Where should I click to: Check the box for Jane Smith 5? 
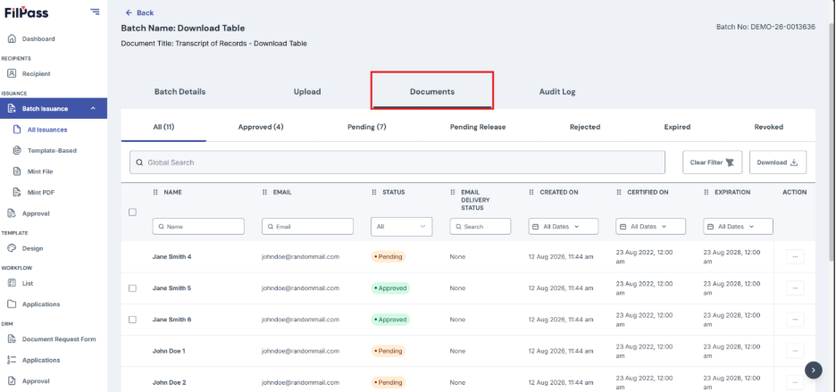tap(133, 288)
